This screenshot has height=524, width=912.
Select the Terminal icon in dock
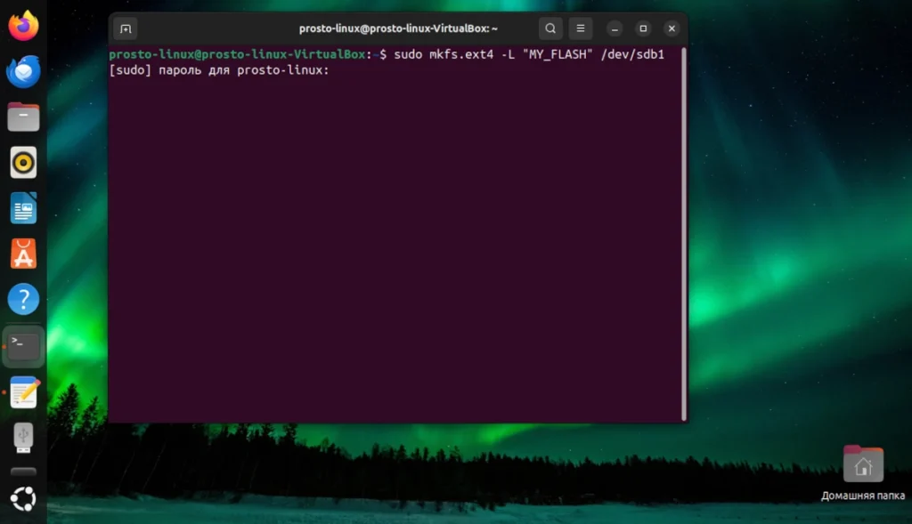(23, 346)
